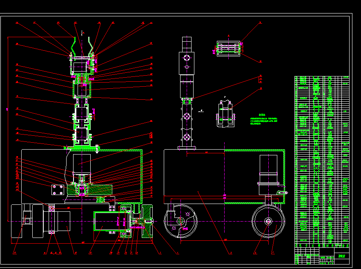The height and width of the screenshot is (269, 361).
Task: Click the round rear wheel hub in the side view
Action: (268, 221)
